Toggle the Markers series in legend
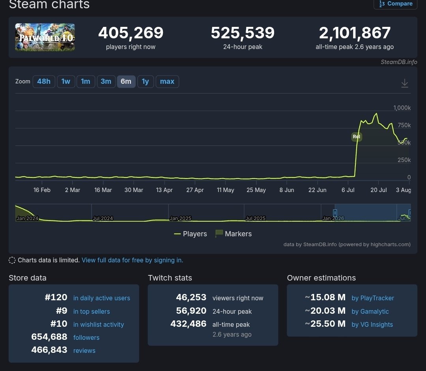Image resolution: width=426 pixels, height=371 pixels. click(234, 234)
